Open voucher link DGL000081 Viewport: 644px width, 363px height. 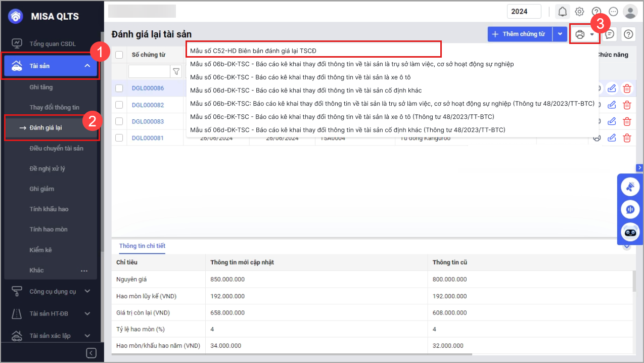pos(148,138)
